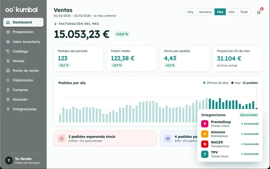The width and height of the screenshot is (270, 169).
Task: Click the Dashboard home icon in sidebar
Action: 8,22
